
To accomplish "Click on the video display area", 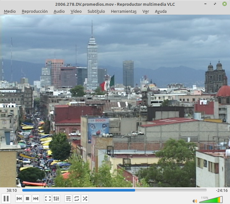I will click(115, 101).
